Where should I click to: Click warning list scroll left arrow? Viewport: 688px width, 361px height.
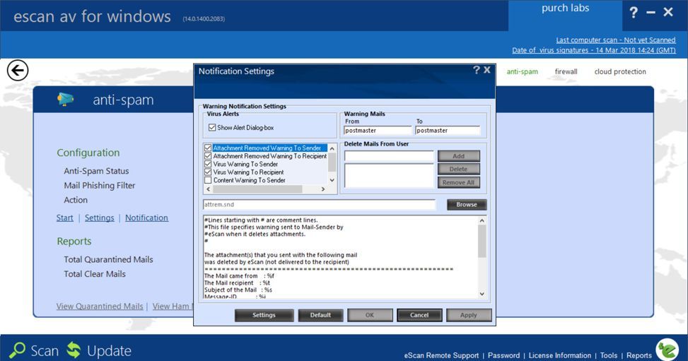click(x=209, y=189)
